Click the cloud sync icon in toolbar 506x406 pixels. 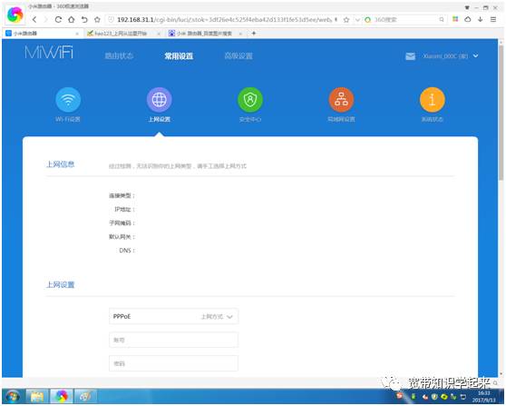coord(468,19)
